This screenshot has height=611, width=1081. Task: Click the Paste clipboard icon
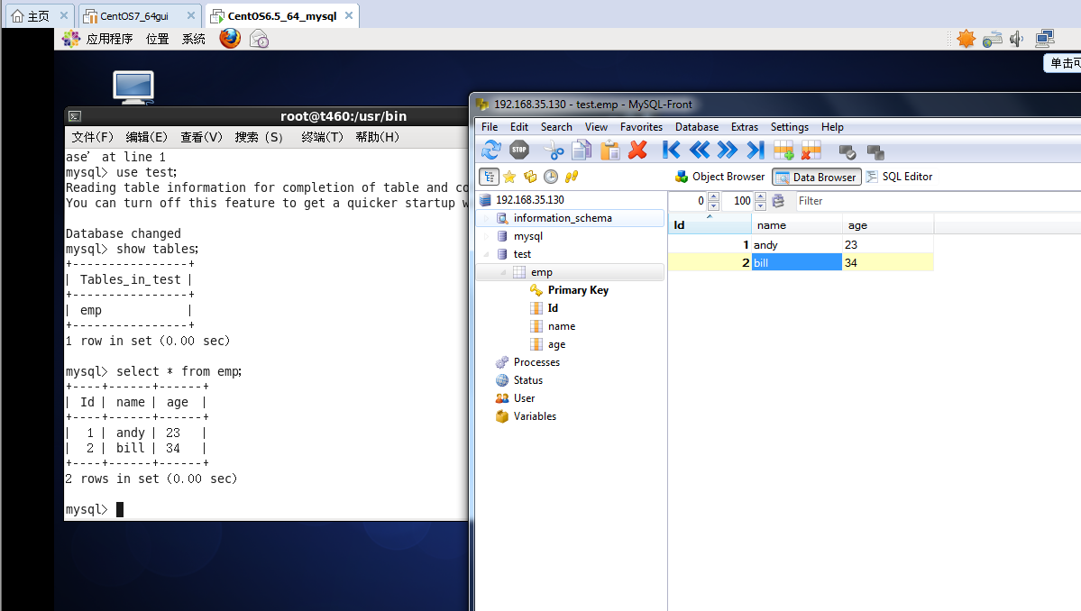pos(609,150)
